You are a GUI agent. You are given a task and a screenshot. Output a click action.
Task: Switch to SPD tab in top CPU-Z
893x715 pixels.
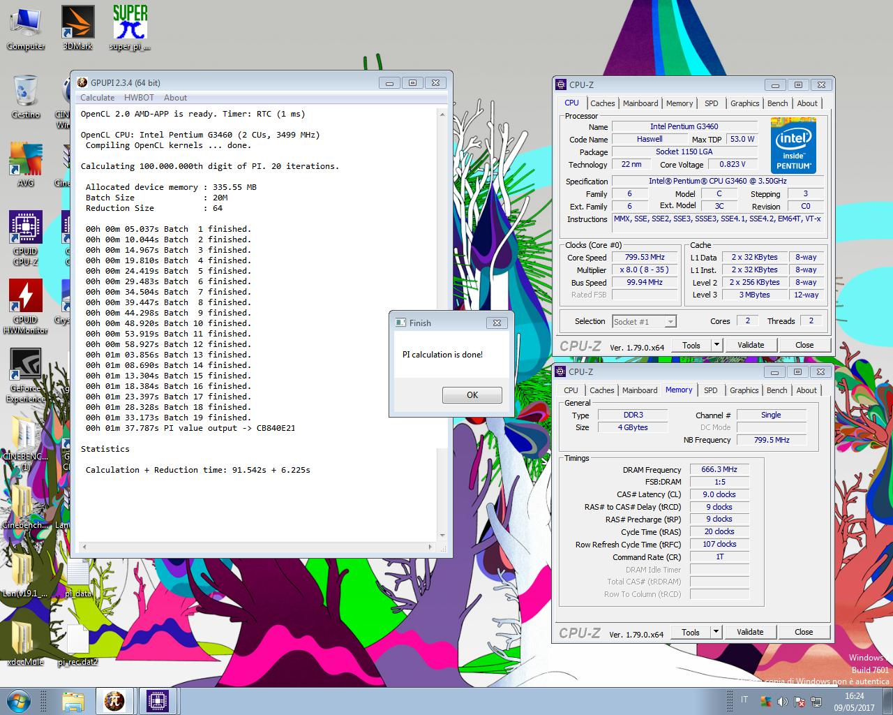(711, 103)
